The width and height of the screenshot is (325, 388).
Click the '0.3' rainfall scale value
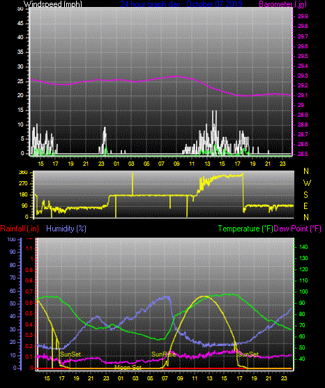[x=29, y=336]
